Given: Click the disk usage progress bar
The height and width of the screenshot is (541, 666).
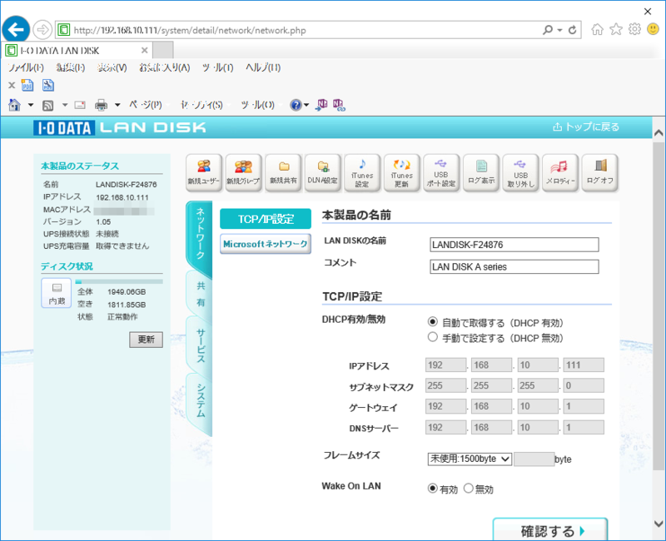Looking at the screenshot, I should [x=119, y=281].
